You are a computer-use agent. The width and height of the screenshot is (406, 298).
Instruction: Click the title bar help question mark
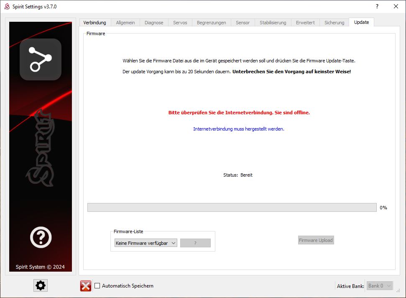(x=377, y=6)
